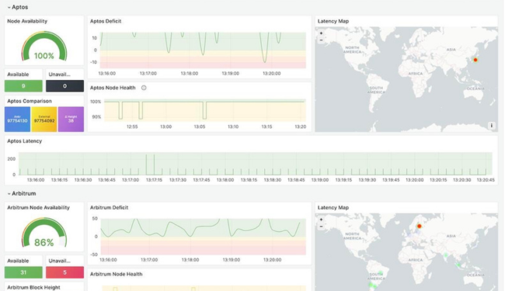Click red marker on Arbitrum map in Europe
The image size is (505, 291).
420,227
